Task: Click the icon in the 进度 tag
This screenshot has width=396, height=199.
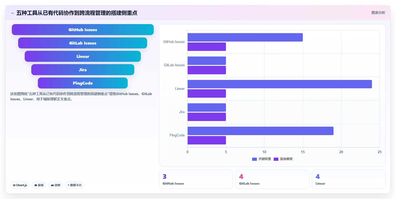Action: tap(52, 185)
